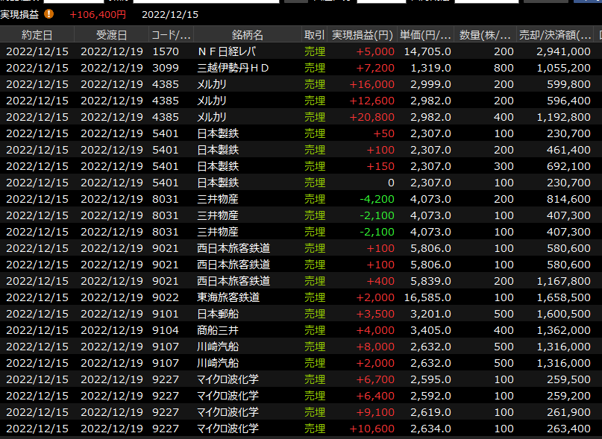Select the 商船三井 trade row
Viewport: 602px width, 439px height.
point(218,330)
